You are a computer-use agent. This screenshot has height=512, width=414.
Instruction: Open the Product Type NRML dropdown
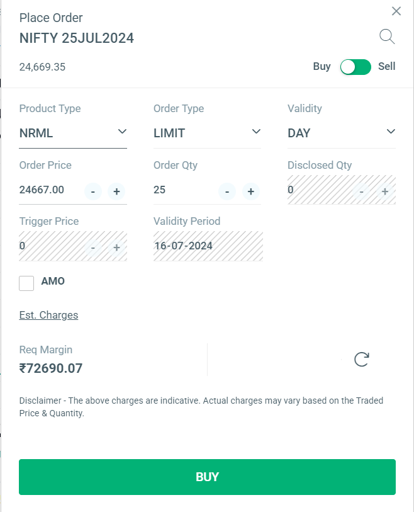[x=73, y=133]
